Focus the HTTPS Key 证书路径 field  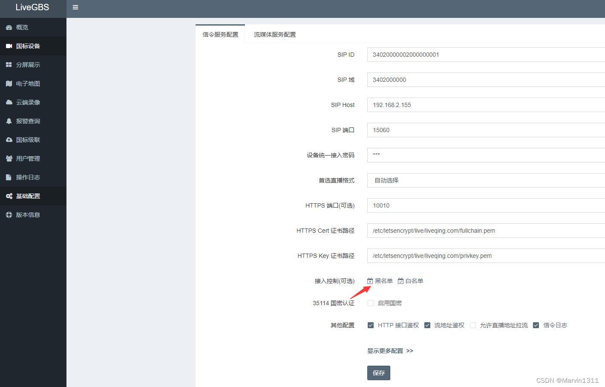coord(486,256)
